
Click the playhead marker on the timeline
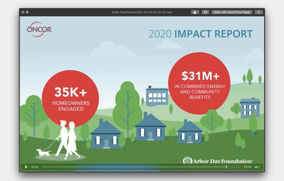click(x=226, y=167)
